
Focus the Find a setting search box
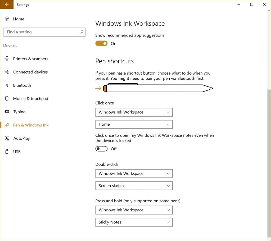click(x=44, y=32)
